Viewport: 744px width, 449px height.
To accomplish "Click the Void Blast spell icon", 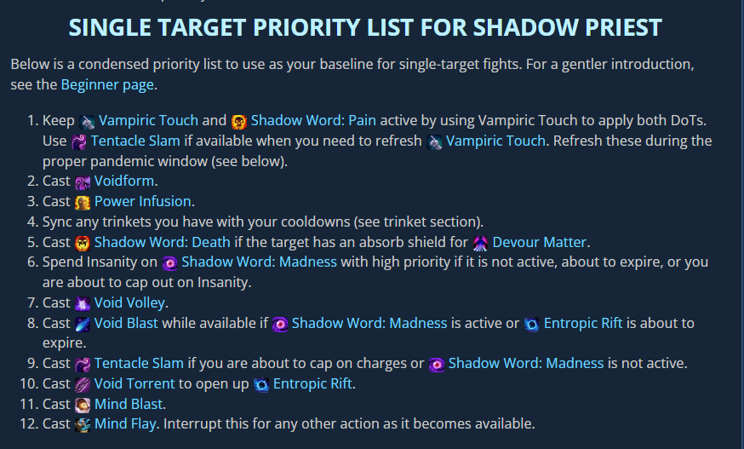I will pyautogui.click(x=83, y=323).
